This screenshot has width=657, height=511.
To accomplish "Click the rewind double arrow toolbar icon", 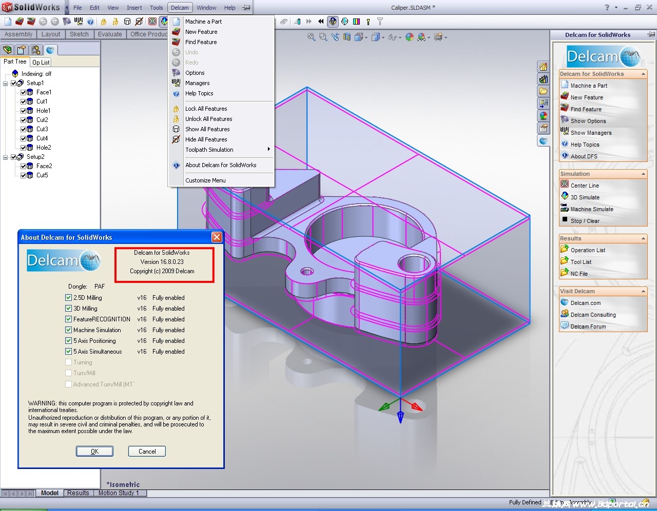I will 321,22.
